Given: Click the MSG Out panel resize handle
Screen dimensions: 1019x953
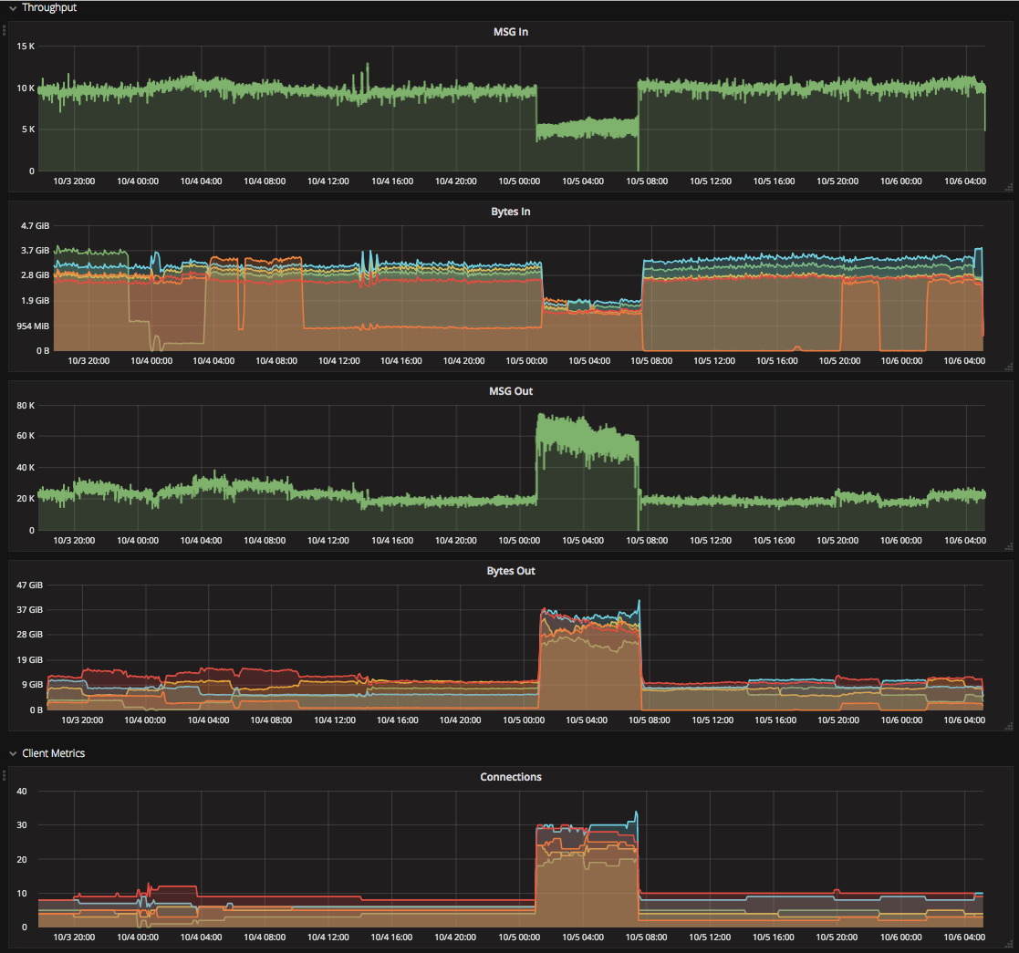Looking at the screenshot, I should tap(1009, 547).
